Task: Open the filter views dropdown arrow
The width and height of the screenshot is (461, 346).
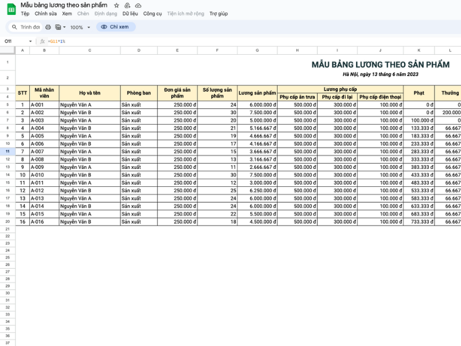Action: [x=65, y=27]
